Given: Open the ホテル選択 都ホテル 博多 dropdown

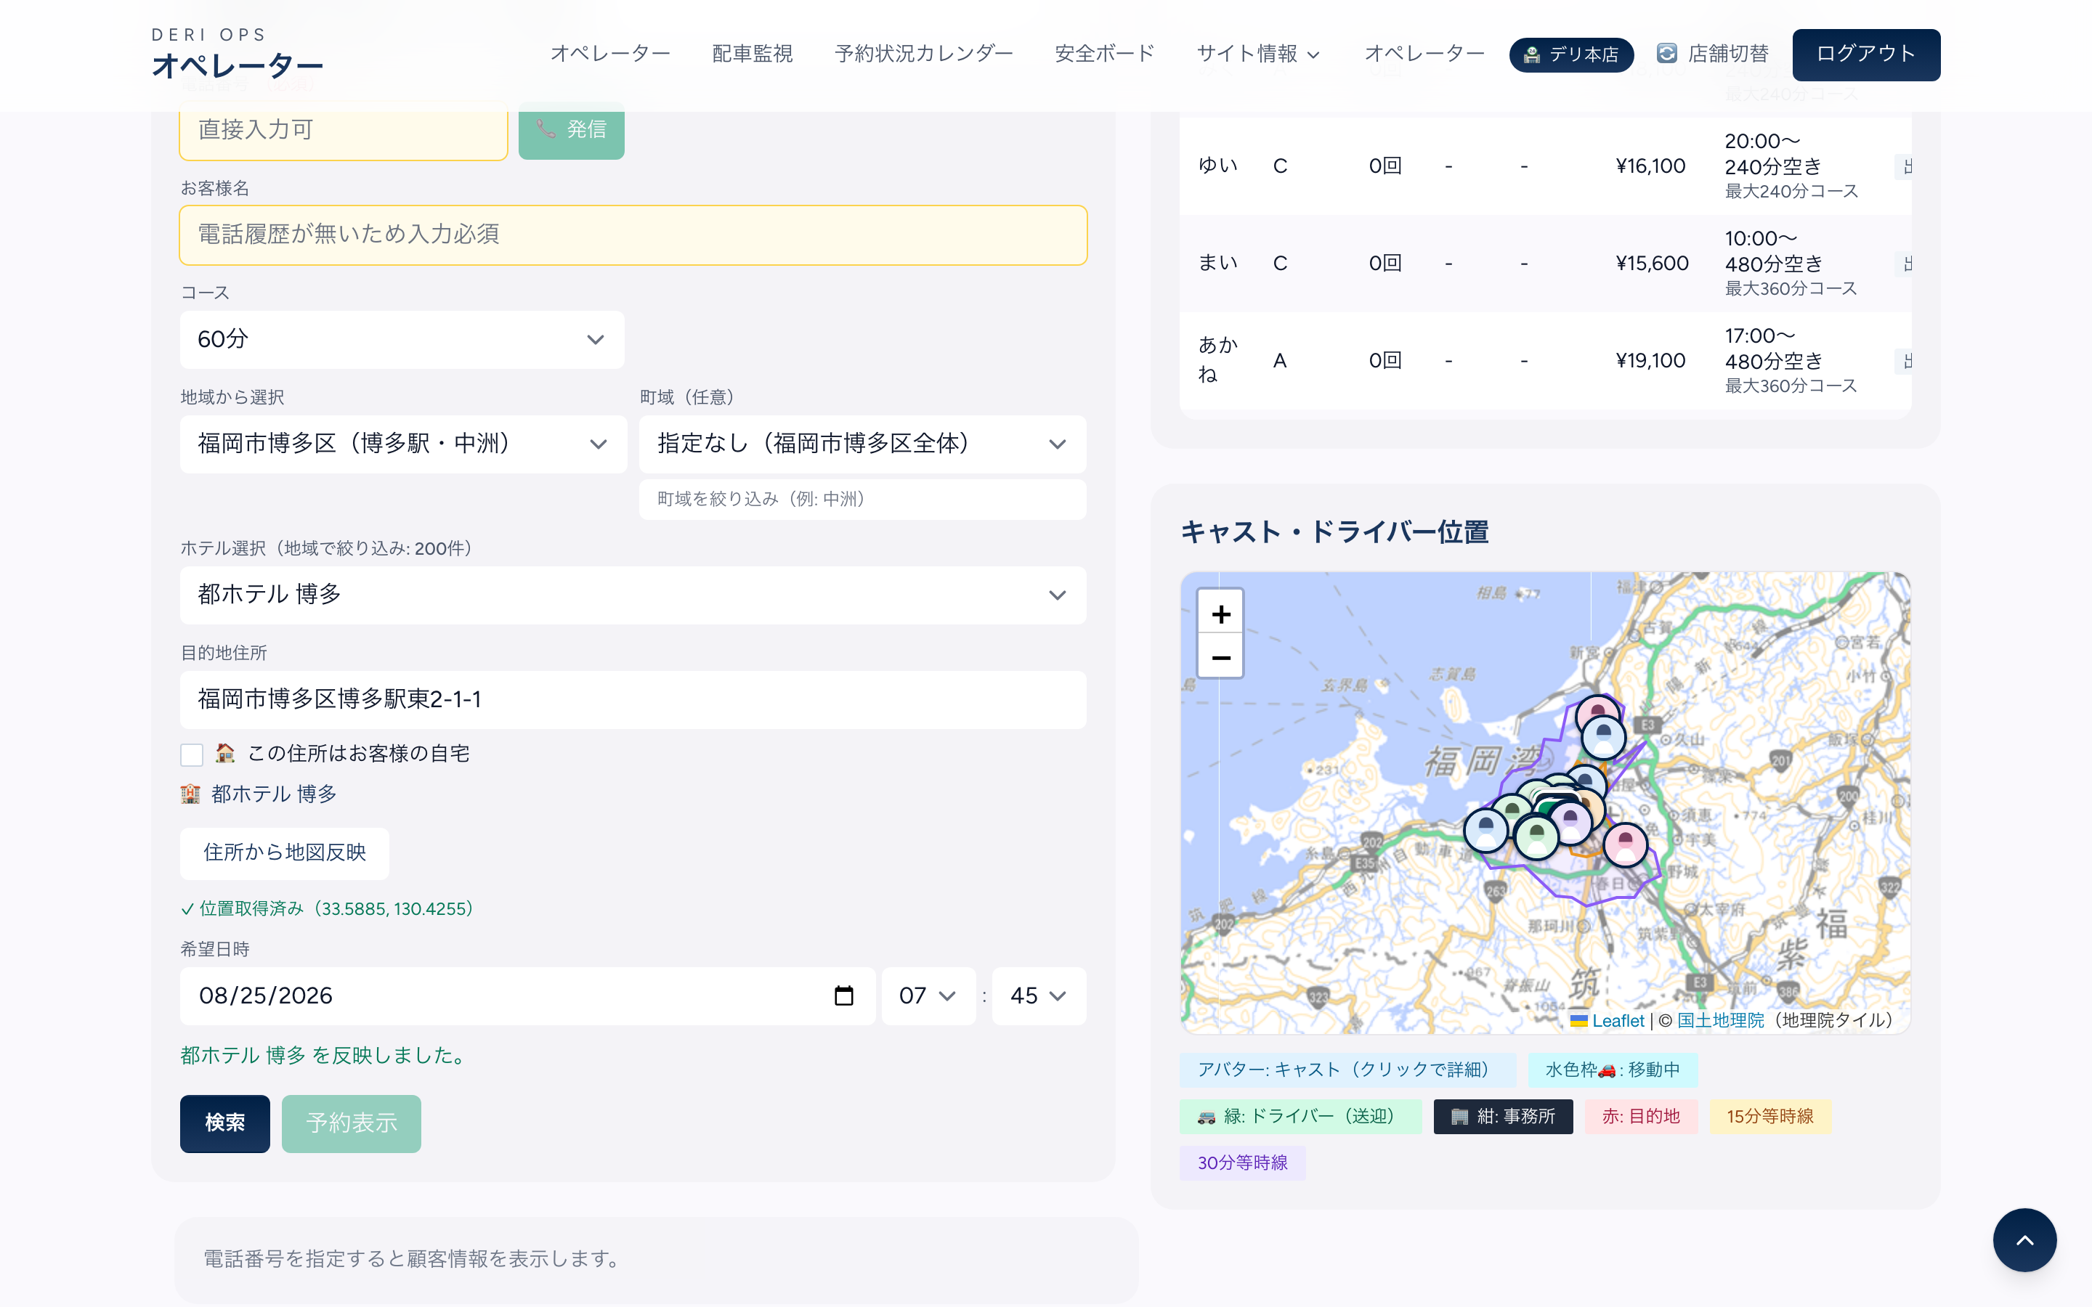Looking at the screenshot, I should click(x=633, y=595).
